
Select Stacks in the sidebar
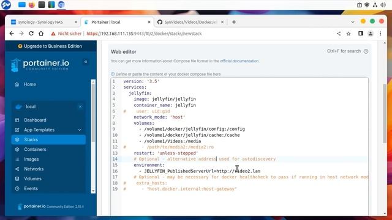pos(48,140)
